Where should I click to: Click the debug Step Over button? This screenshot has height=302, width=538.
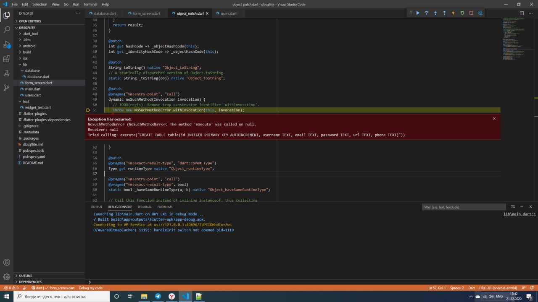[426, 13]
